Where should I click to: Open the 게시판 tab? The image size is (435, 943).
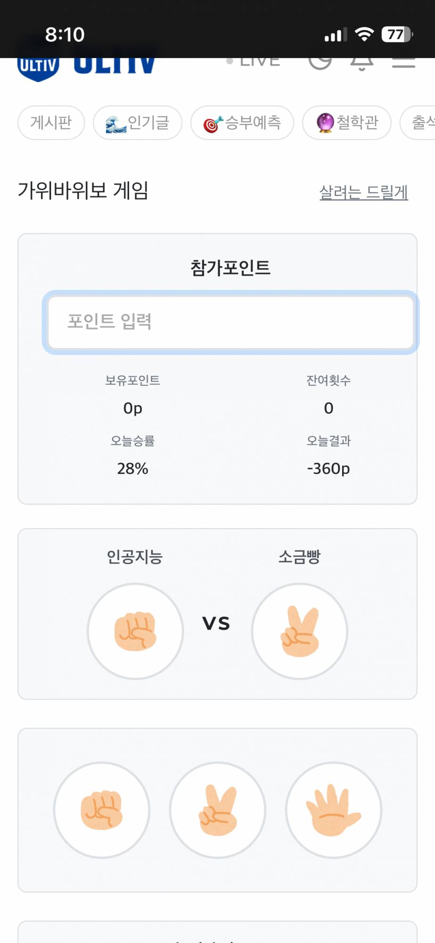coord(51,123)
